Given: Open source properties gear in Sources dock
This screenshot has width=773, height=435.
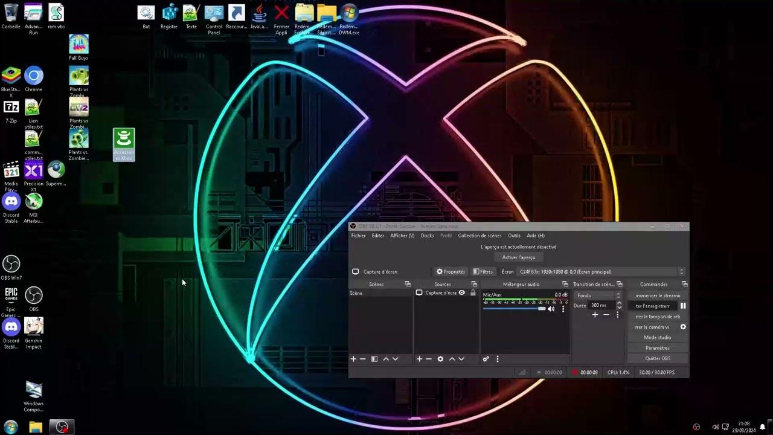Looking at the screenshot, I should tap(440, 359).
